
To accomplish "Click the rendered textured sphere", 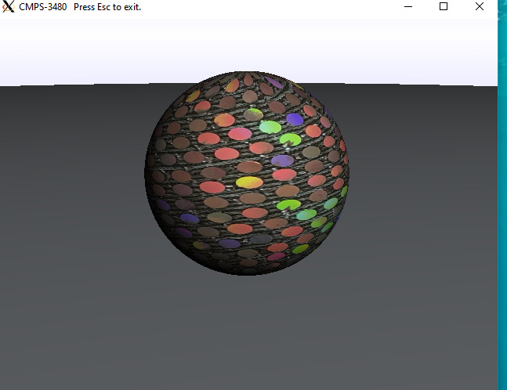I will (247, 173).
